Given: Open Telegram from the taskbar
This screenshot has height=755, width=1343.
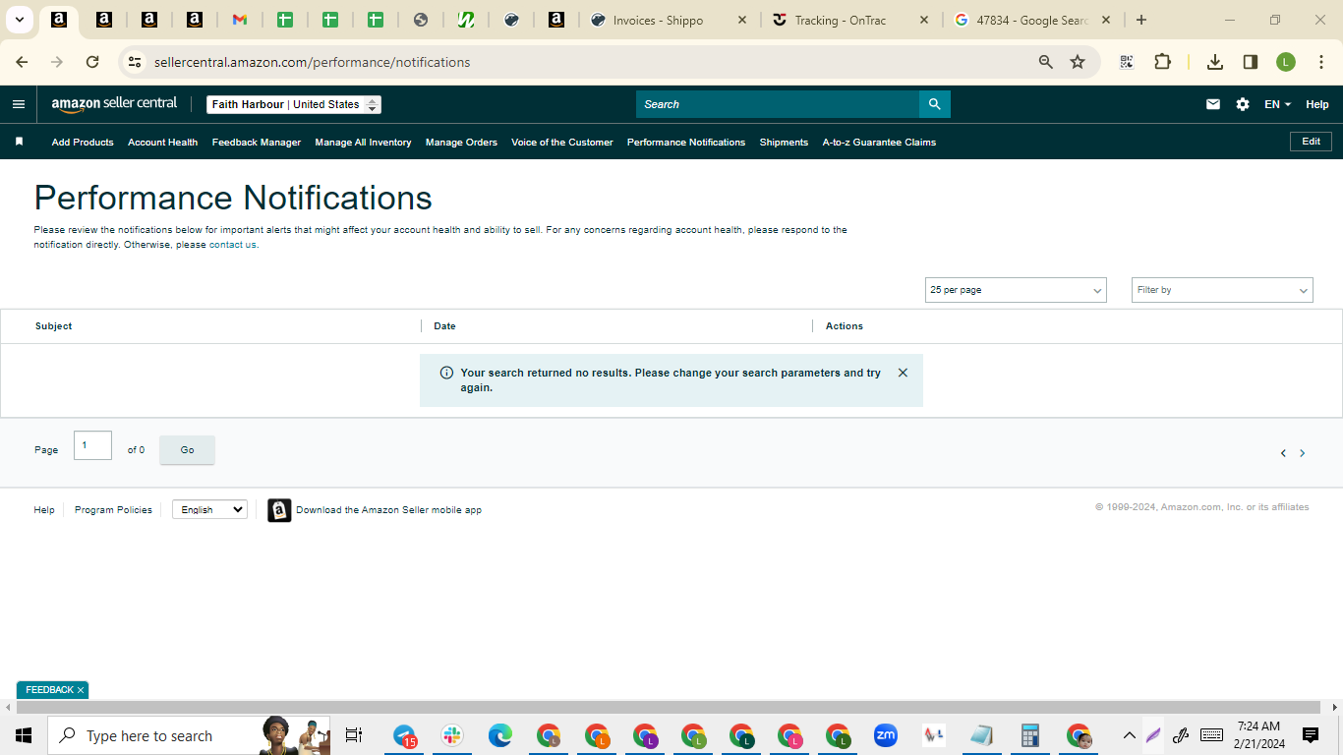Looking at the screenshot, I should tap(405, 735).
